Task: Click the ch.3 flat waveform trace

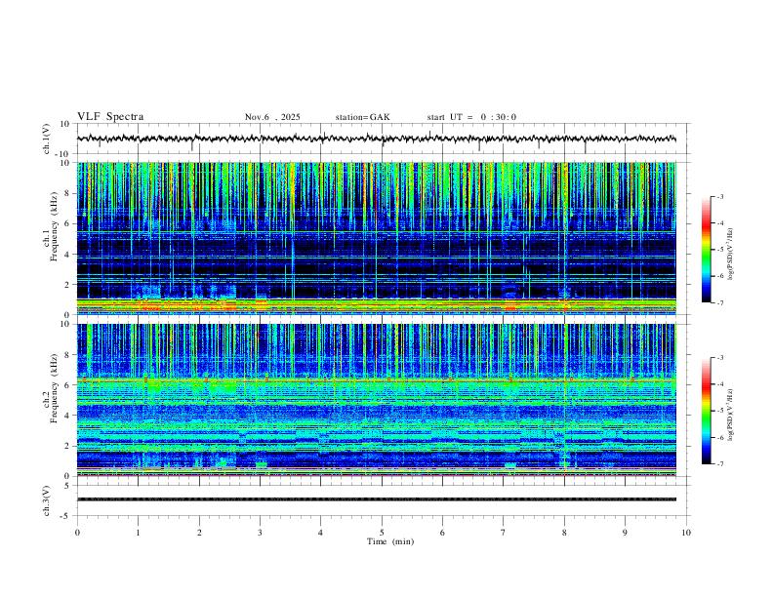Action: (x=377, y=499)
